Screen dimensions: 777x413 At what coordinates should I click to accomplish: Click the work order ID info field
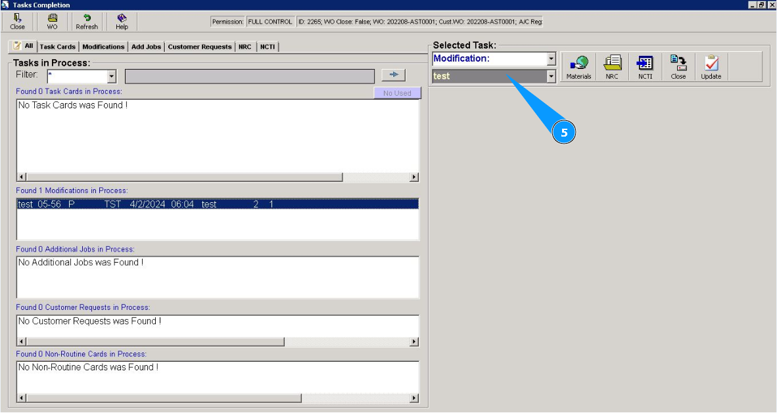point(419,22)
